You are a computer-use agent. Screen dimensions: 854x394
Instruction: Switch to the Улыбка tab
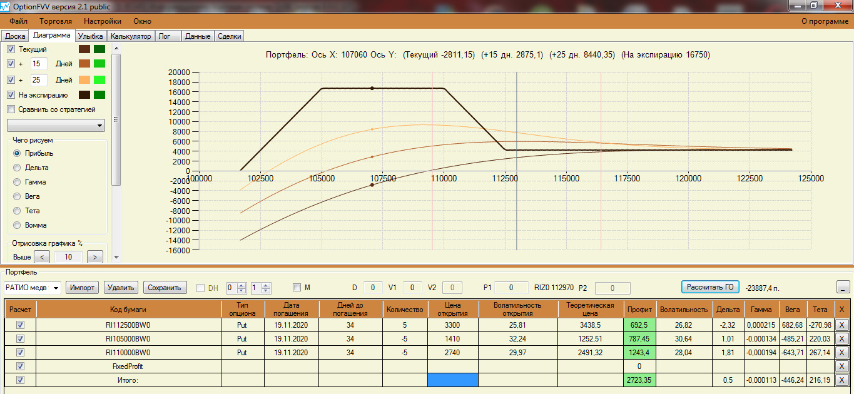91,36
